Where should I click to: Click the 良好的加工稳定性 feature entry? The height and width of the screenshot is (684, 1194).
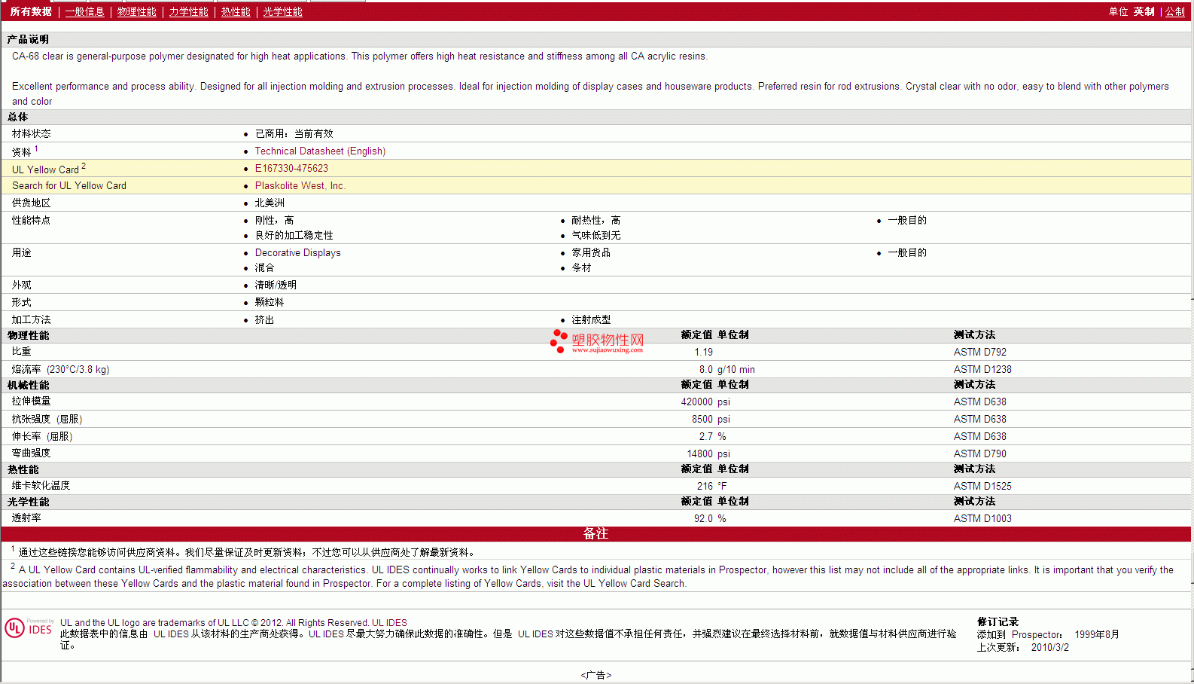click(294, 235)
